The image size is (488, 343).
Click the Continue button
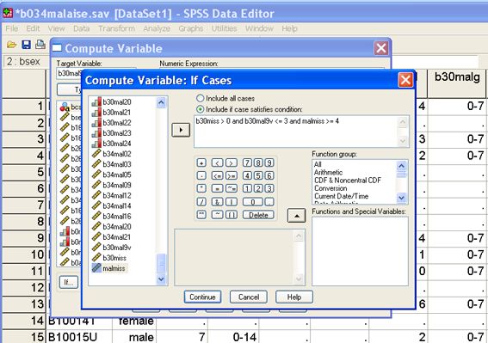click(x=202, y=297)
